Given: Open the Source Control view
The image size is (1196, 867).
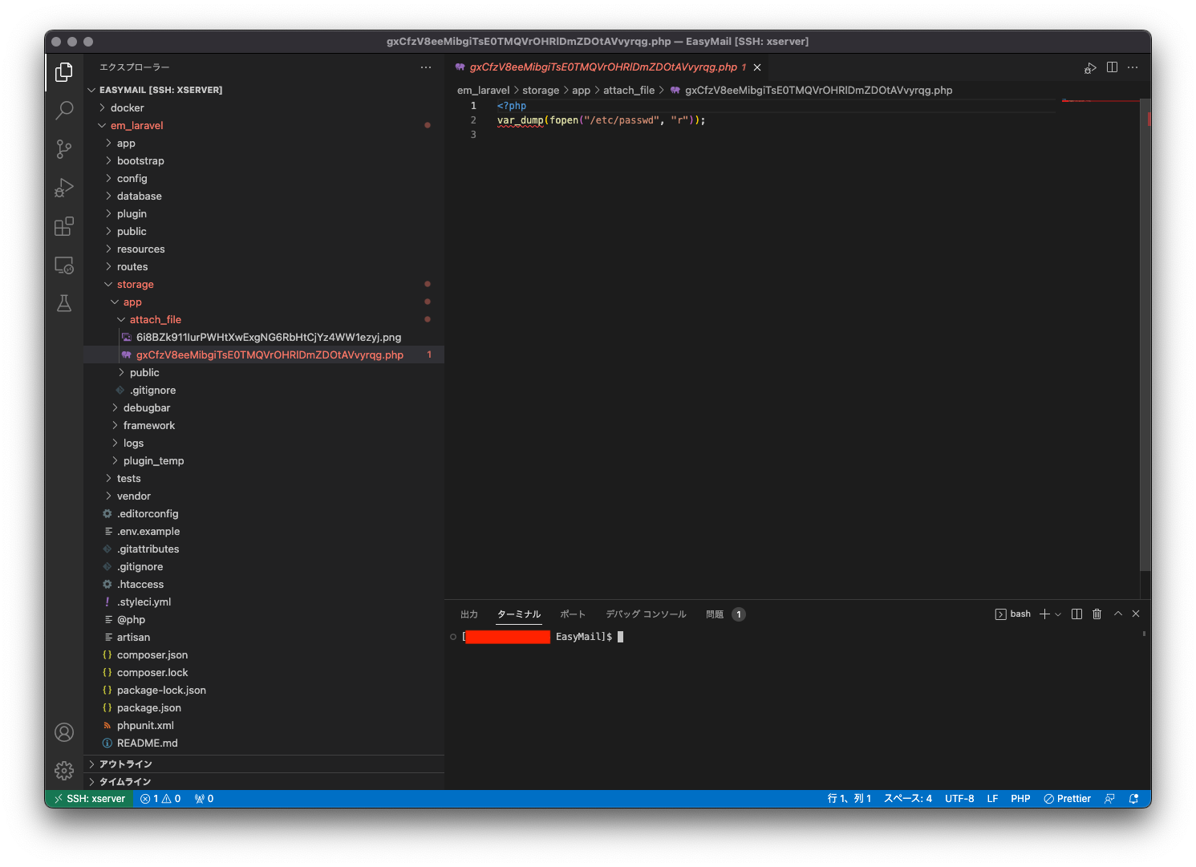Looking at the screenshot, I should (x=64, y=148).
